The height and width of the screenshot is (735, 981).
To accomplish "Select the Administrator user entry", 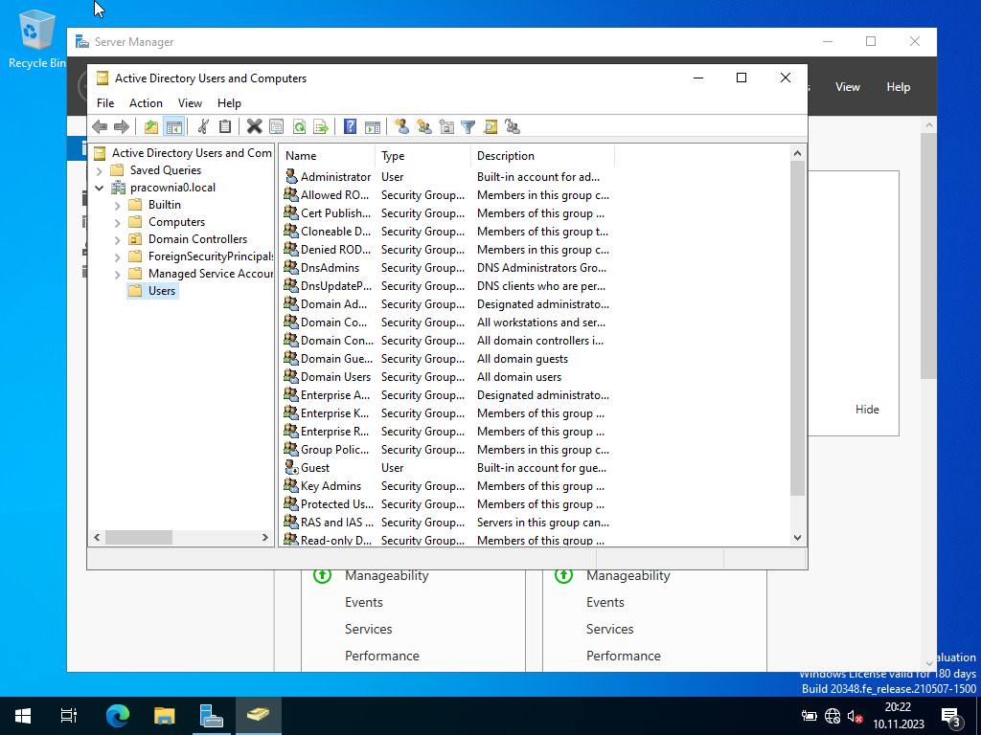I will [335, 177].
